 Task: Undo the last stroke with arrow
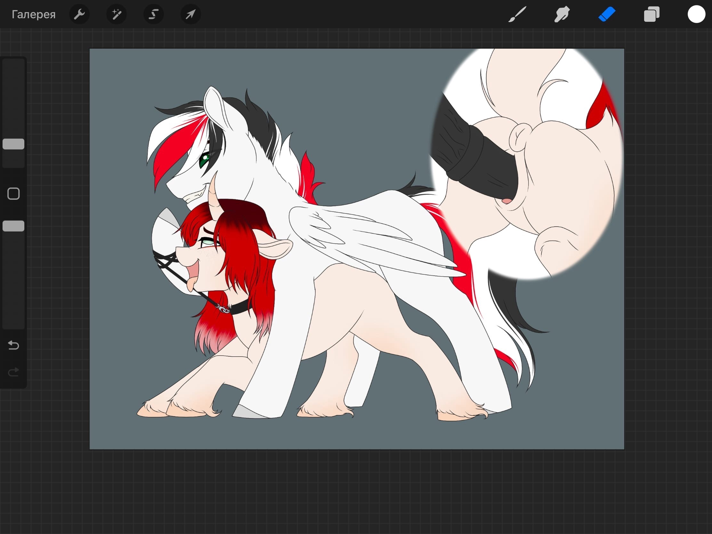click(13, 345)
